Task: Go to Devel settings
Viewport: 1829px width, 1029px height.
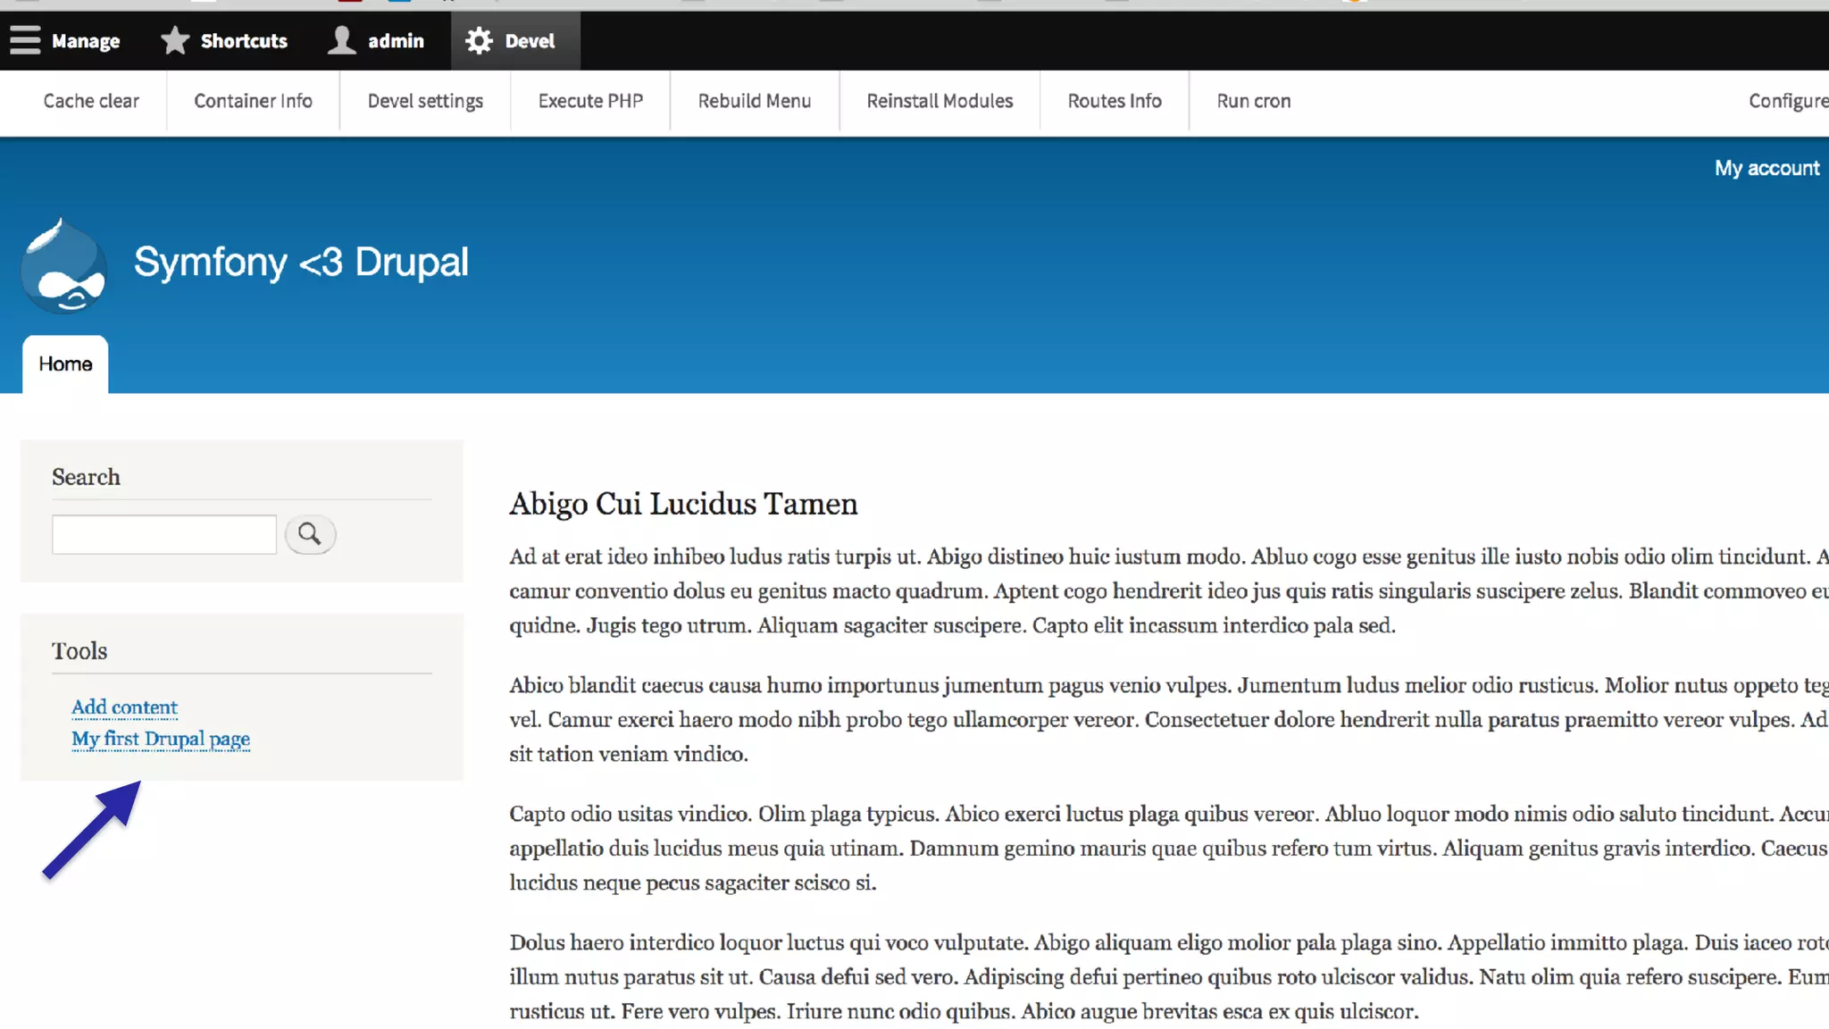Action: click(x=425, y=101)
